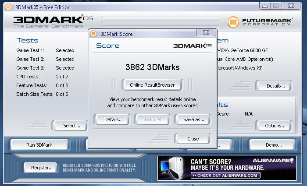Open system Details... in the main window

275,86
